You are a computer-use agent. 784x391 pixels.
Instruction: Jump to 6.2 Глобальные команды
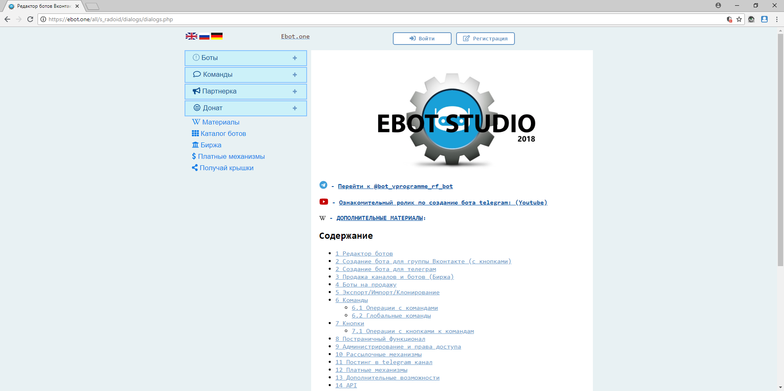pyautogui.click(x=391, y=315)
